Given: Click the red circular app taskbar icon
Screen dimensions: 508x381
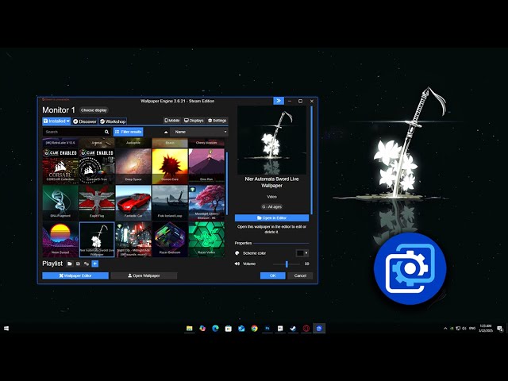Looking at the screenshot, I should pos(306,329).
